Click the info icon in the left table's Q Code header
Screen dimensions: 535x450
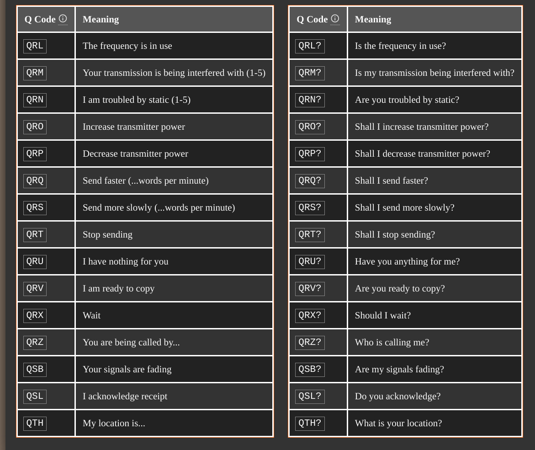click(x=63, y=19)
